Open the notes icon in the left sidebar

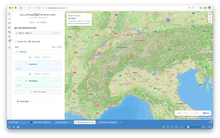coord(9,27)
